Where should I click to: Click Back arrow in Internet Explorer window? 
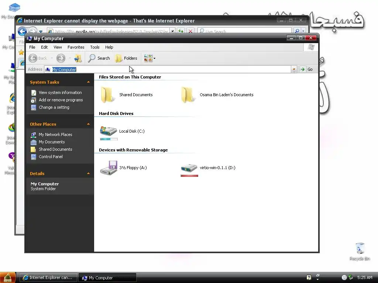click(22, 31)
